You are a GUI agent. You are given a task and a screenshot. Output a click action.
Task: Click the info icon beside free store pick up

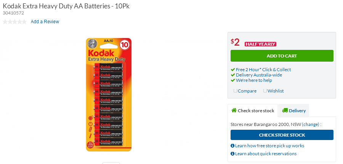(232, 146)
